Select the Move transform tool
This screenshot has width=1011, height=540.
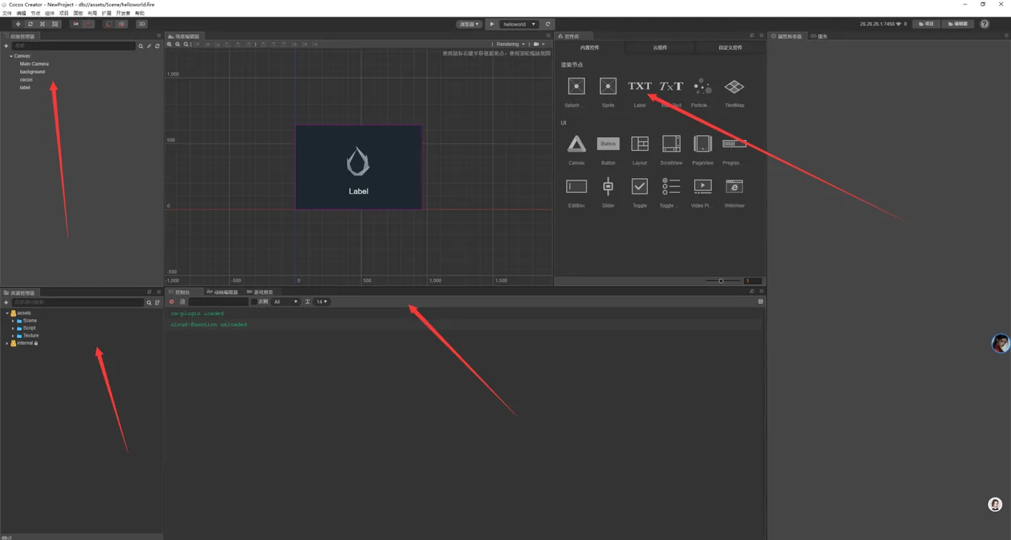coord(18,24)
